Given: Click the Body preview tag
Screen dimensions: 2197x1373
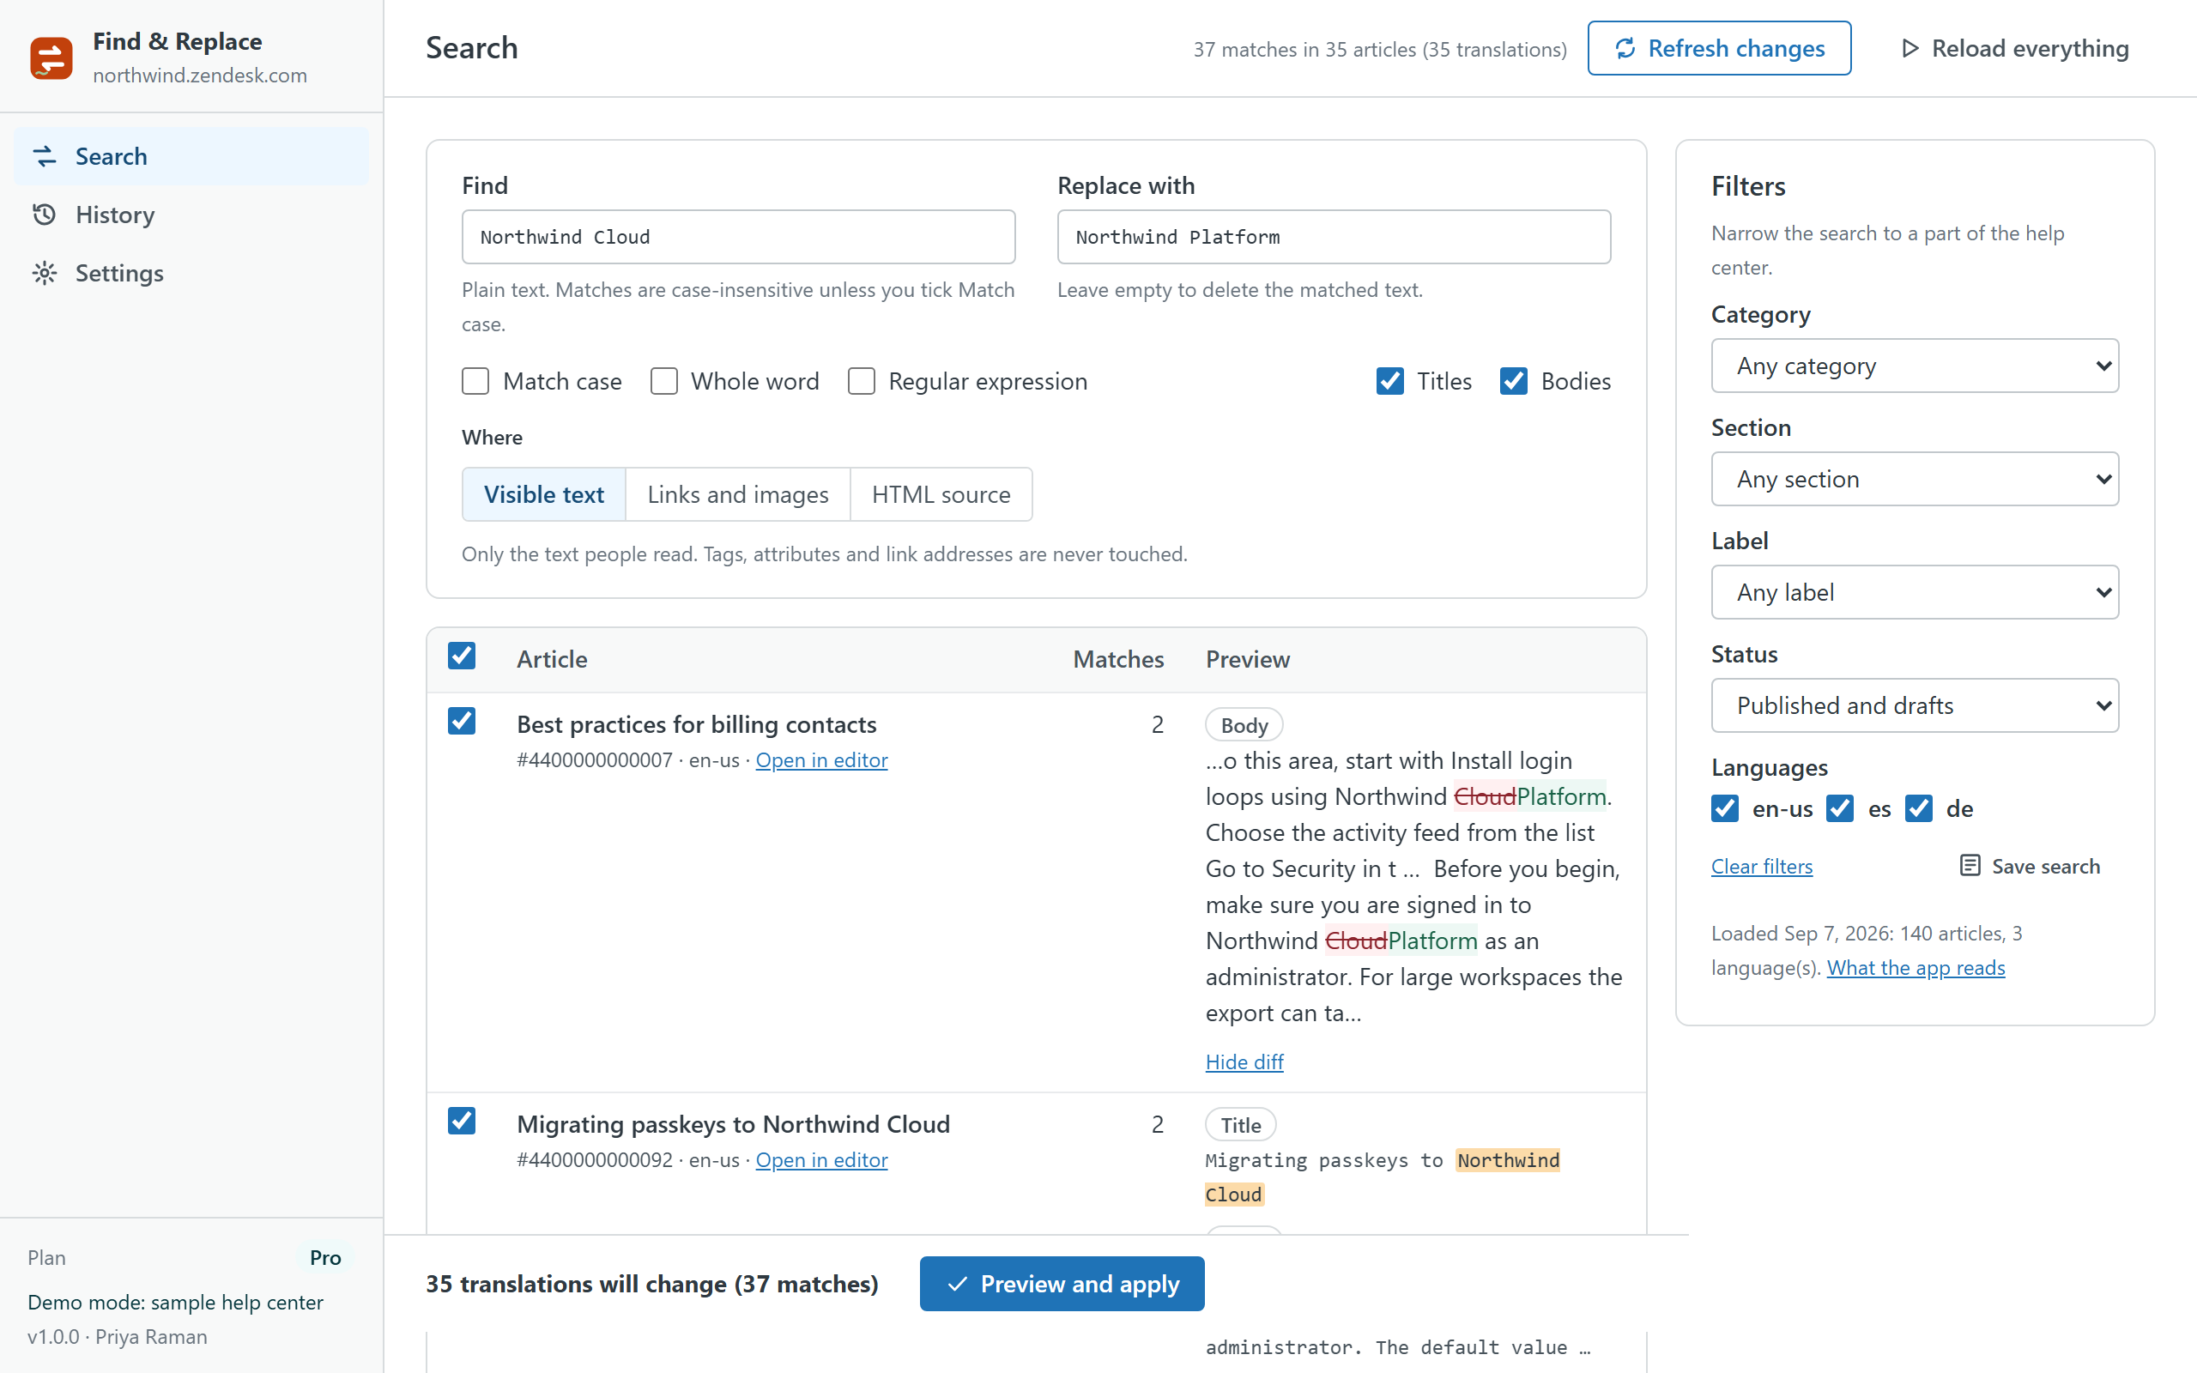Looking at the screenshot, I should click(x=1244, y=724).
